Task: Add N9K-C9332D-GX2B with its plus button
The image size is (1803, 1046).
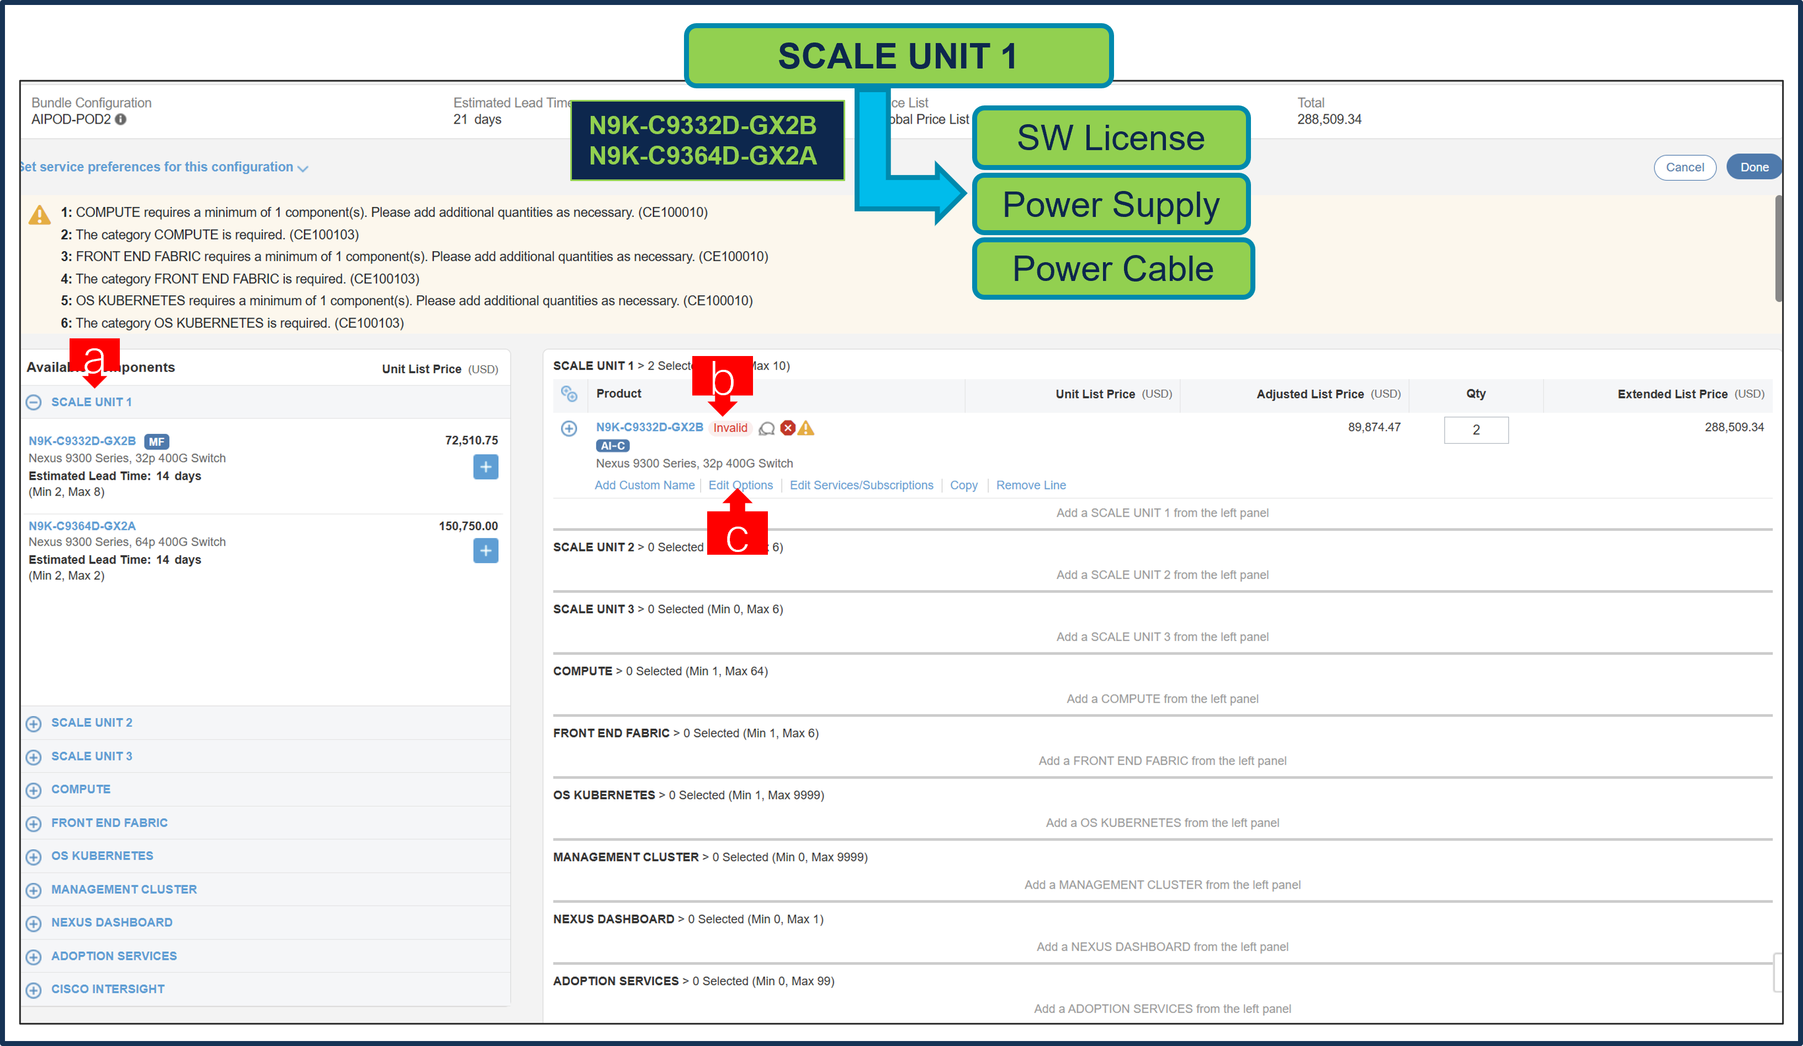Action: [486, 466]
